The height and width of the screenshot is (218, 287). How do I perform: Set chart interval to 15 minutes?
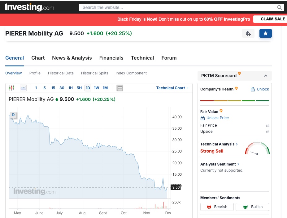(x=53, y=88)
